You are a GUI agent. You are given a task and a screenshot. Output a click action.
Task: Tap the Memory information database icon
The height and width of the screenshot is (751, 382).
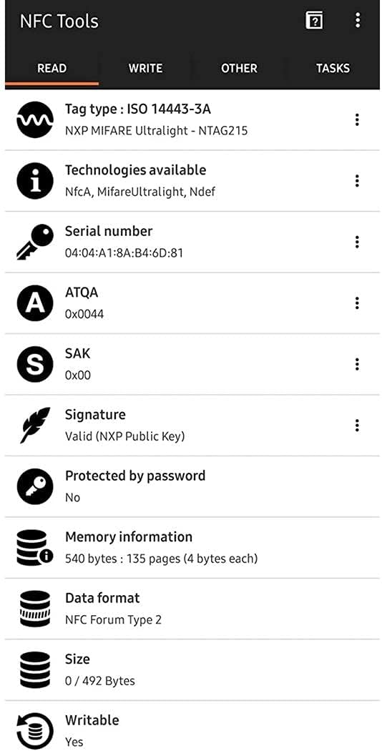point(35,548)
